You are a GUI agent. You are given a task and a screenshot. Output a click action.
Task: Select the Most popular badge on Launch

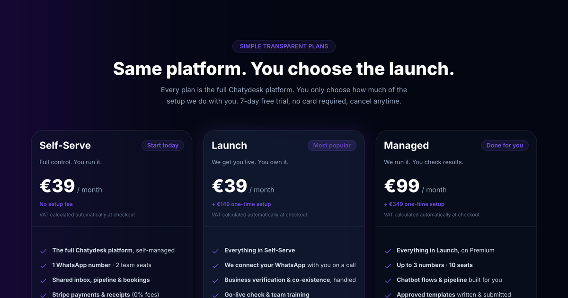click(x=332, y=145)
